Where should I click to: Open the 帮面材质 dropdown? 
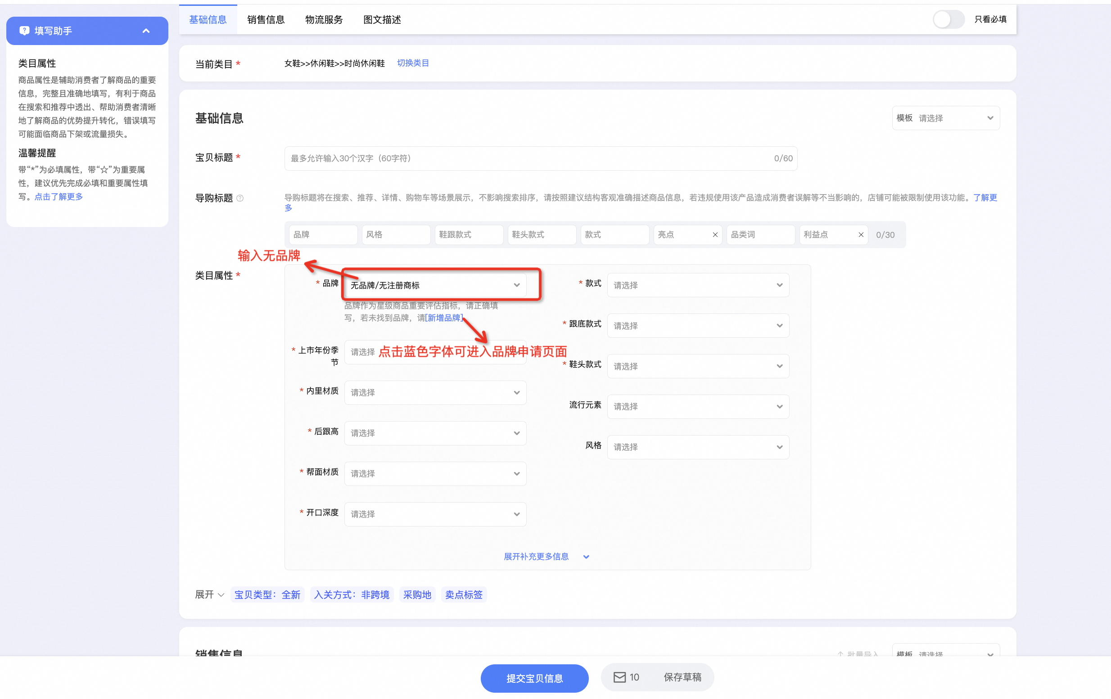click(x=436, y=474)
